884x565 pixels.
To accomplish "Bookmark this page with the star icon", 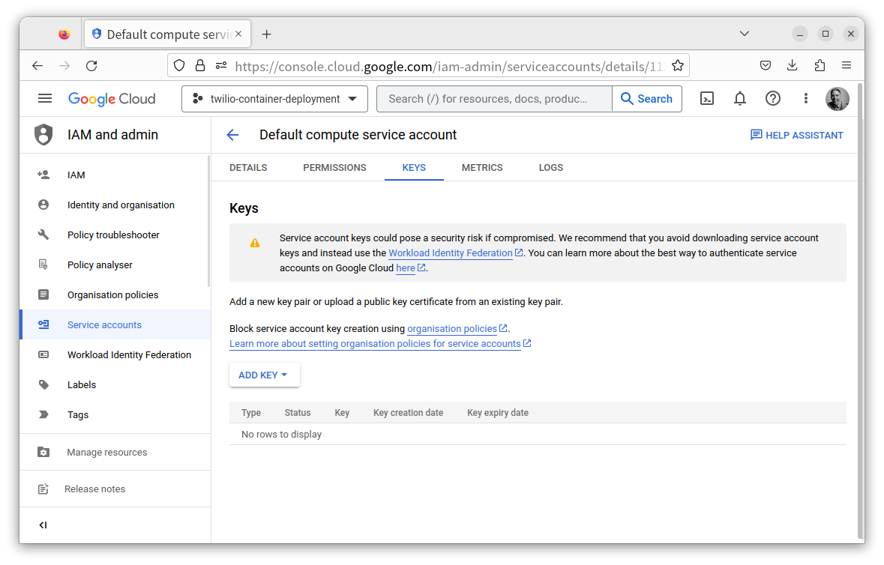I will (x=678, y=66).
